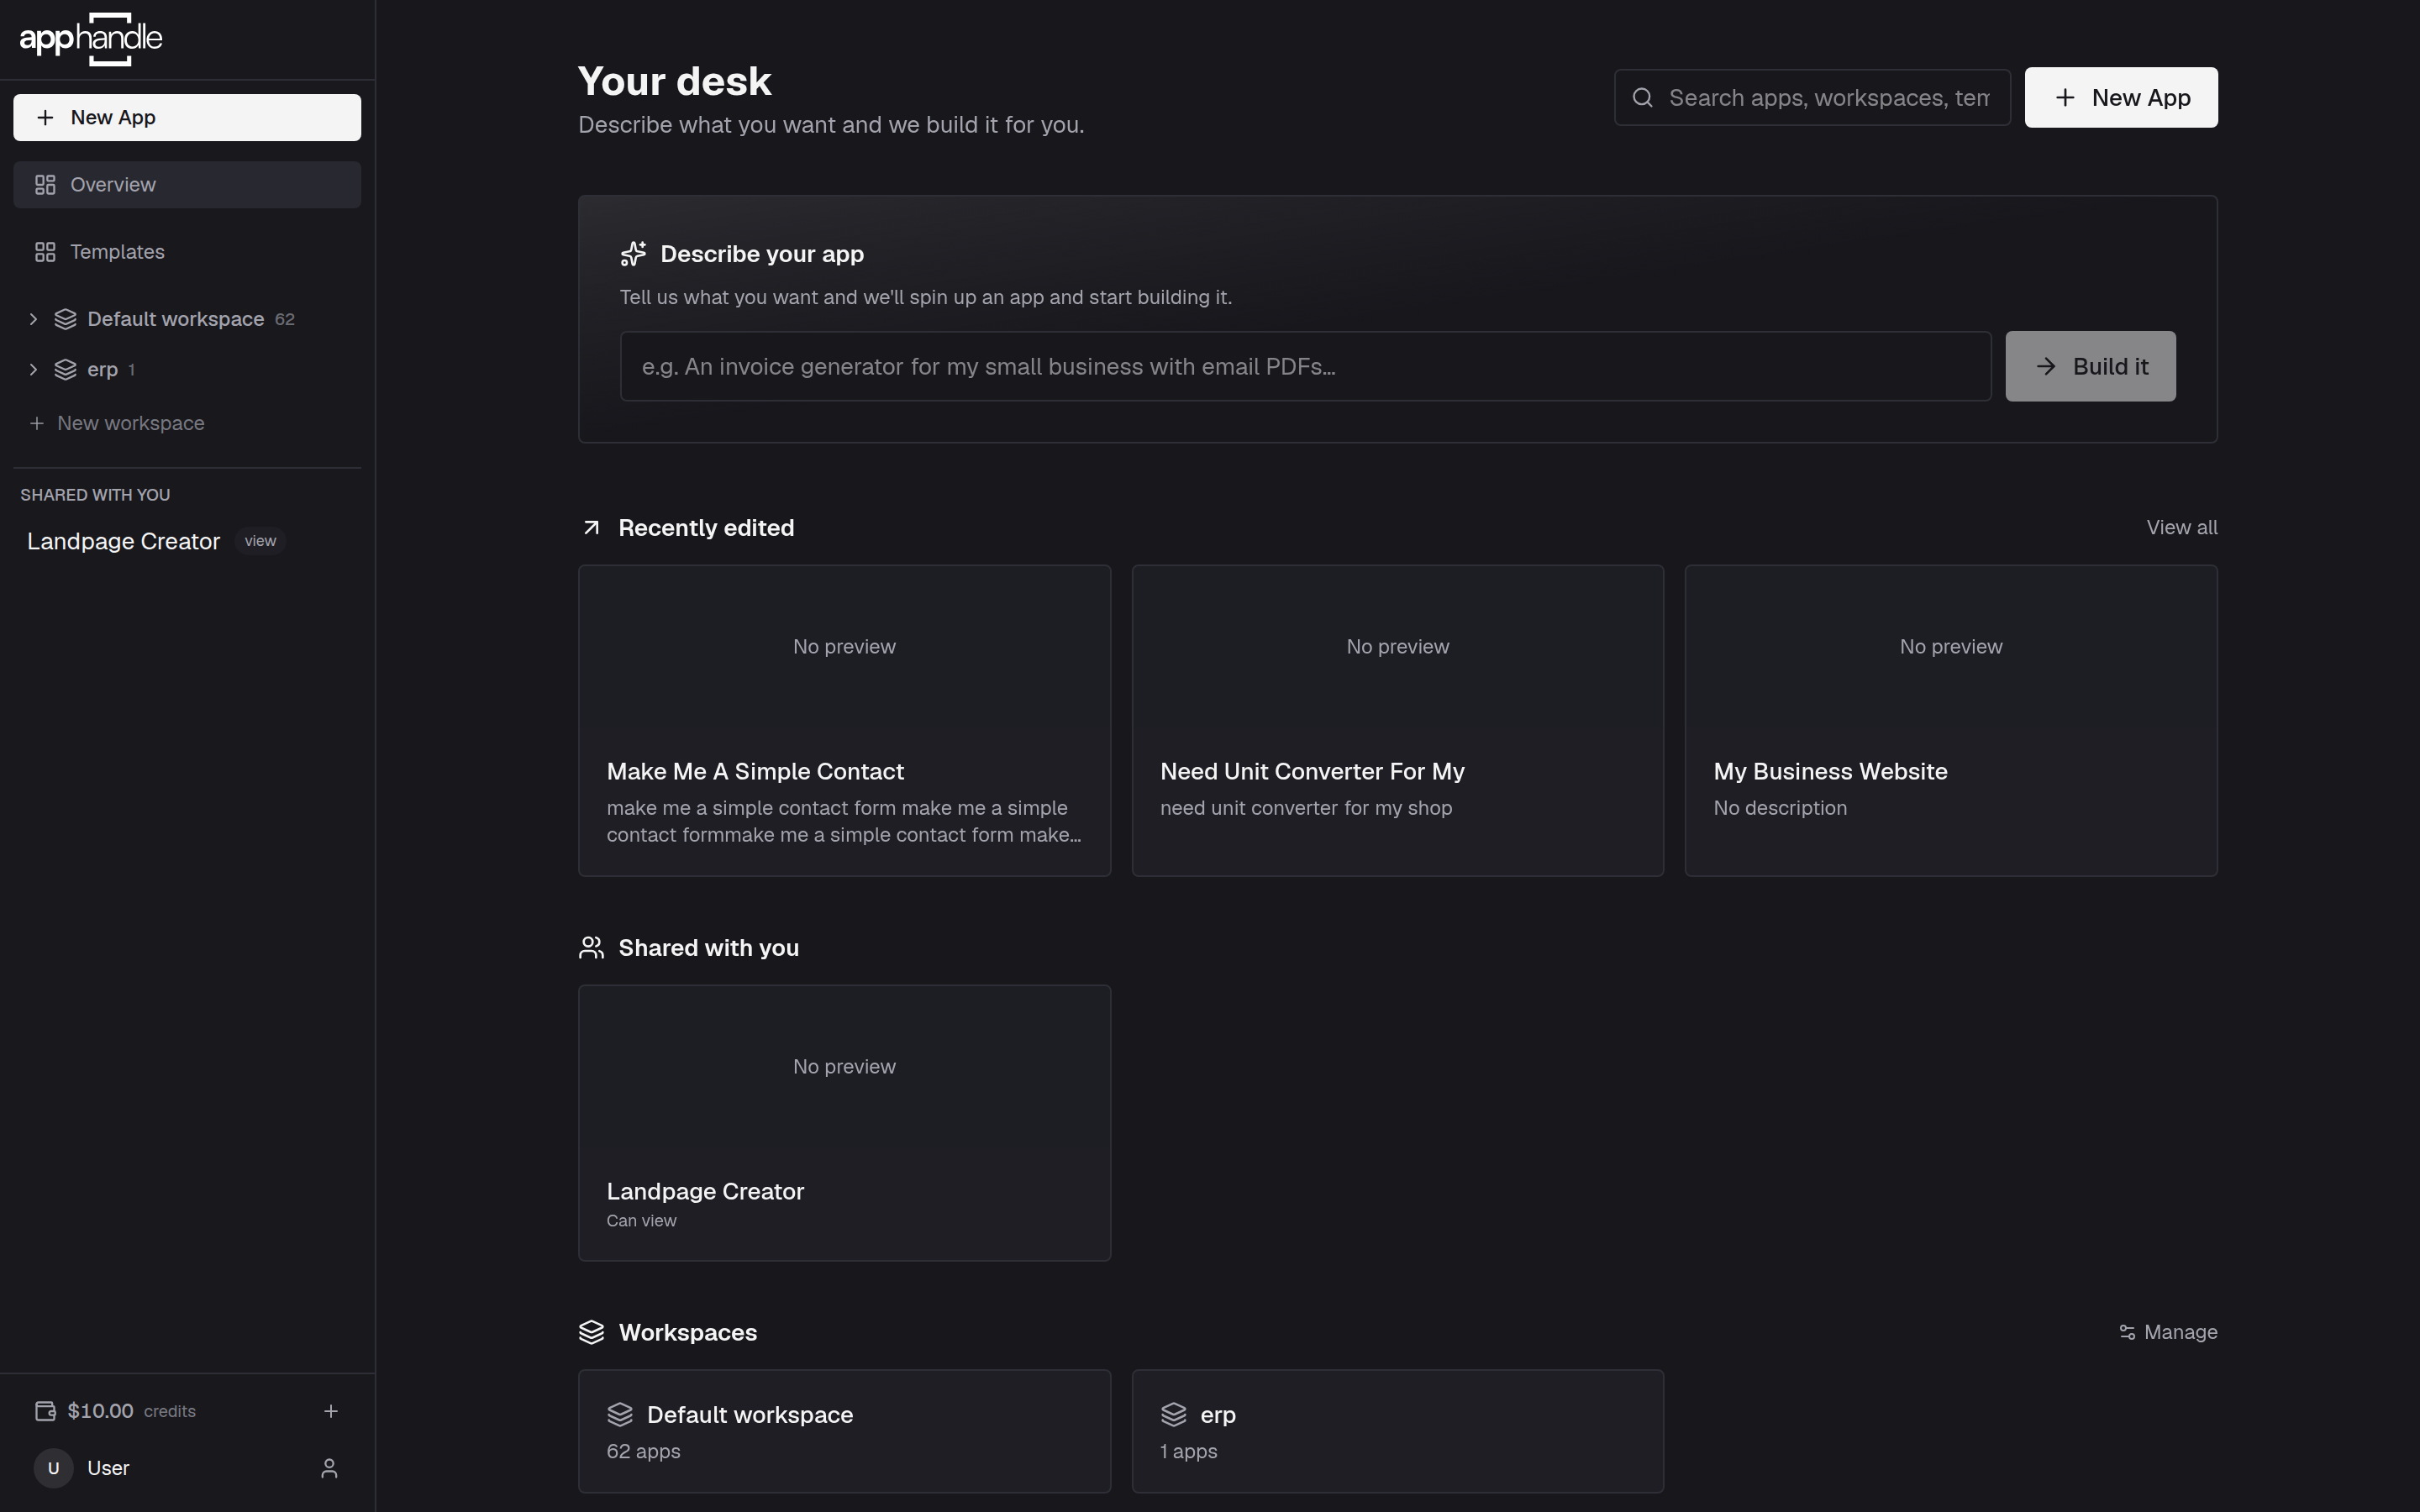The height and width of the screenshot is (1512, 2420).
Task: Go to Templates in the sidebar
Action: [187, 252]
